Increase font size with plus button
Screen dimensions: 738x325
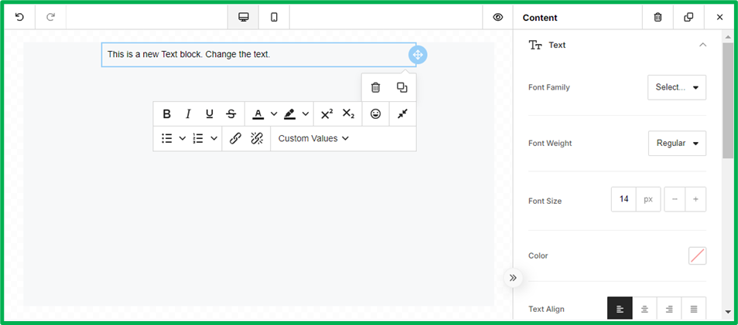695,199
